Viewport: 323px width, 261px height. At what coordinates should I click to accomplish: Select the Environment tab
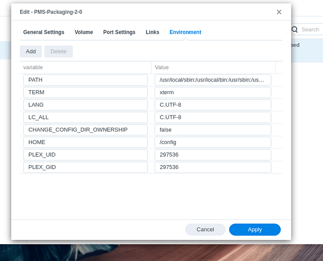click(185, 32)
